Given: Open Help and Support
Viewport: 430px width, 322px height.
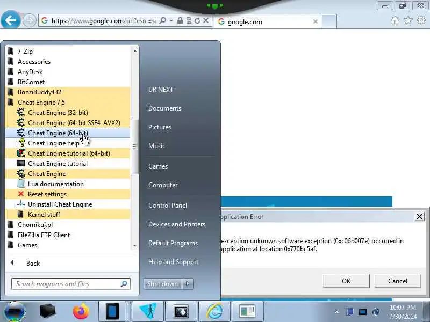Looking at the screenshot, I should point(173,262).
